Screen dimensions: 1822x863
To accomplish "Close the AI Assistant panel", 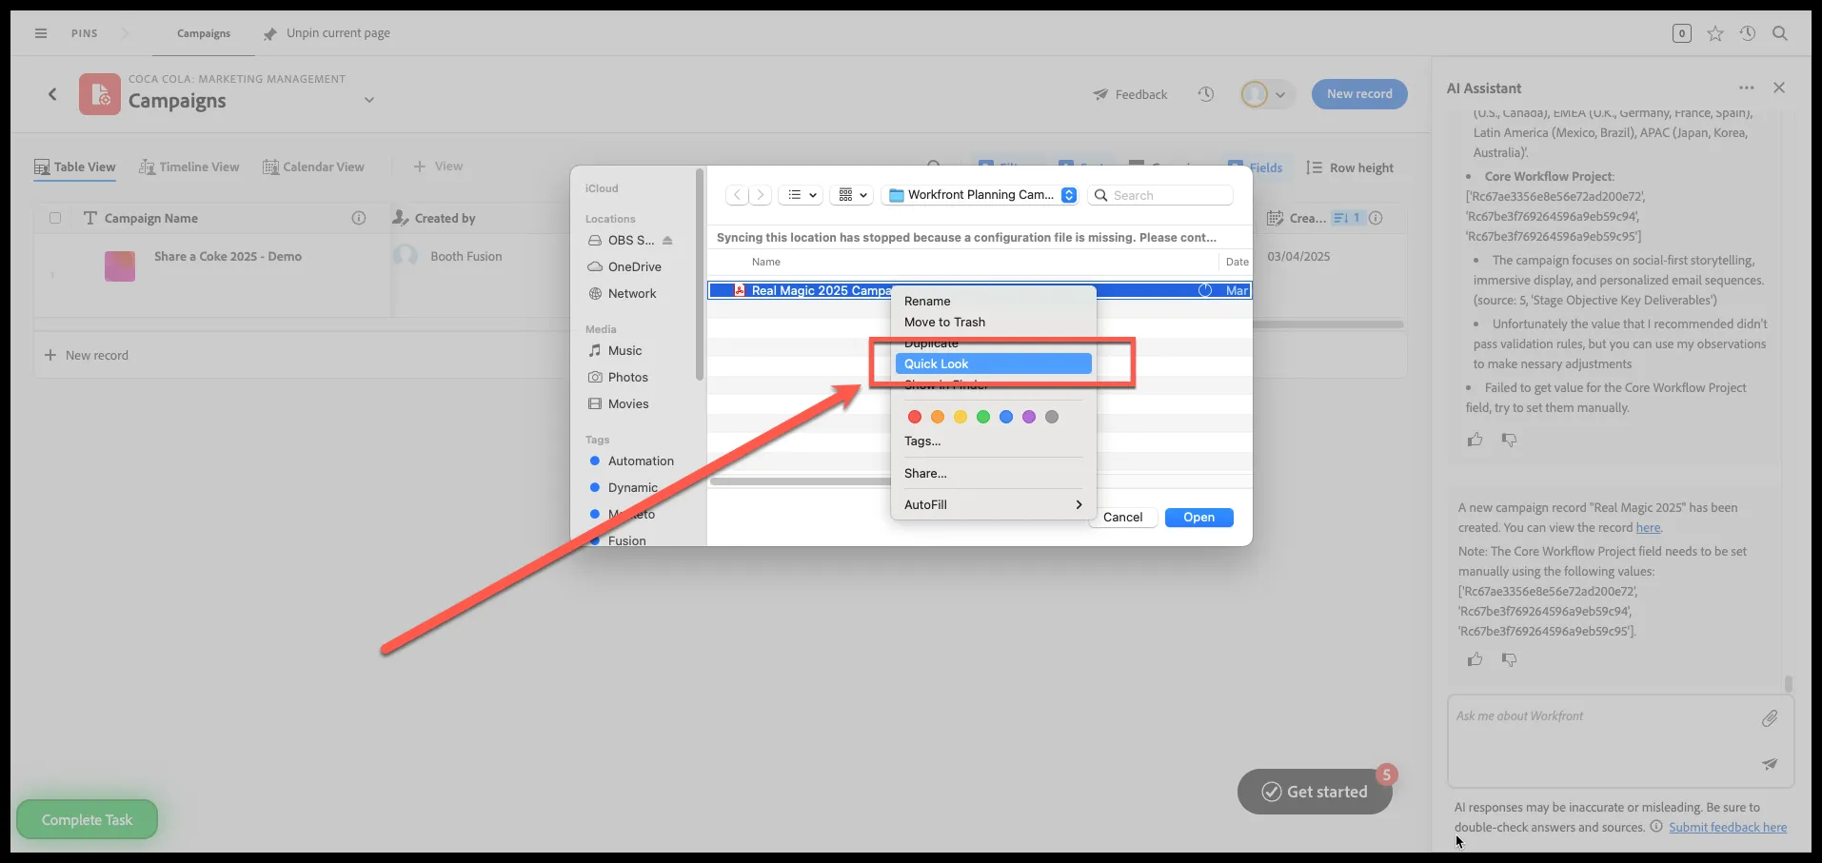I will tap(1779, 88).
